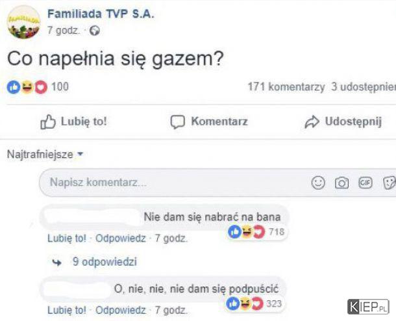Click the Komentarz button
Viewport: 396px width, 321px height.
209,122
